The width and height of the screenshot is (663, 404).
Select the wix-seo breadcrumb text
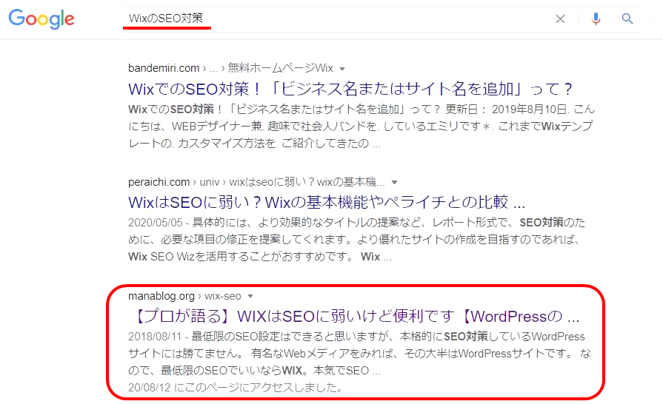point(223,296)
